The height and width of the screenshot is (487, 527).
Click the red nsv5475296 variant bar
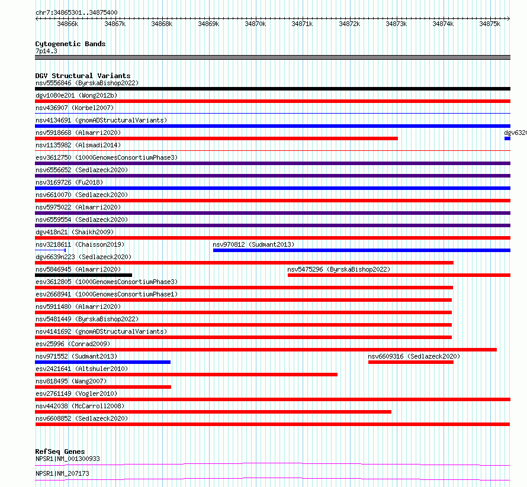click(x=399, y=275)
